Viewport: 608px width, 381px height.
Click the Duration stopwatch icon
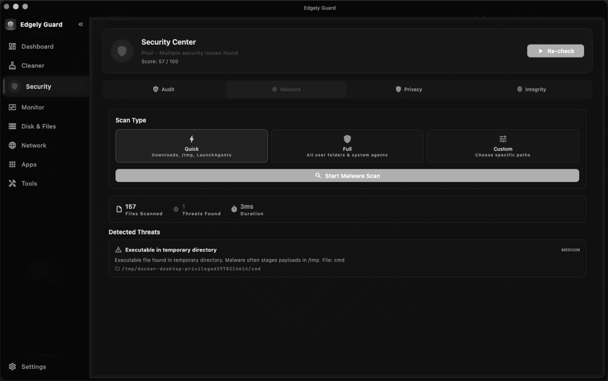click(x=234, y=209)
